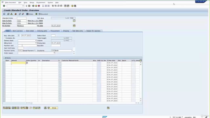Click the Customize Local Layout icon

click(75, 6)
